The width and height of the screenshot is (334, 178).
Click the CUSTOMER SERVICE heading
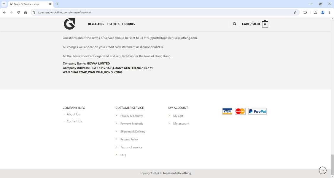[x=130, y=108]
